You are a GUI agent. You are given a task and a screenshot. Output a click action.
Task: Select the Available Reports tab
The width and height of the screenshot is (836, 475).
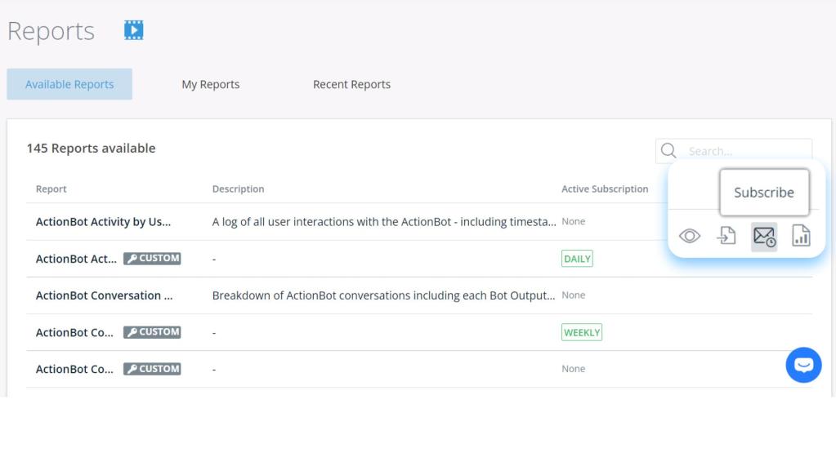[x=69, y=84]
